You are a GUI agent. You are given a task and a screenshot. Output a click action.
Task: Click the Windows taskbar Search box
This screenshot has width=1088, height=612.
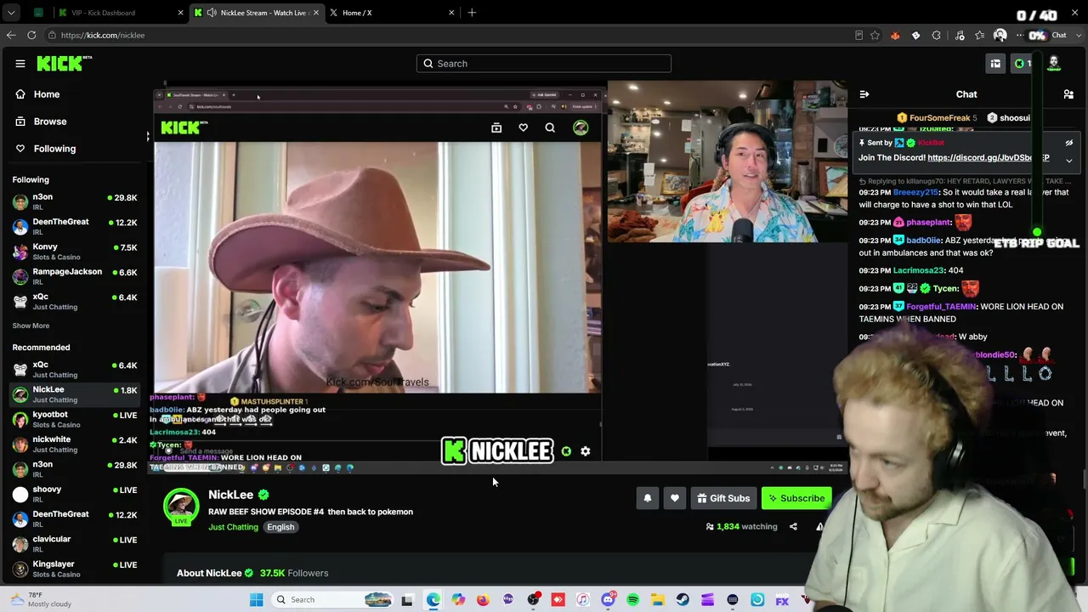332,600
